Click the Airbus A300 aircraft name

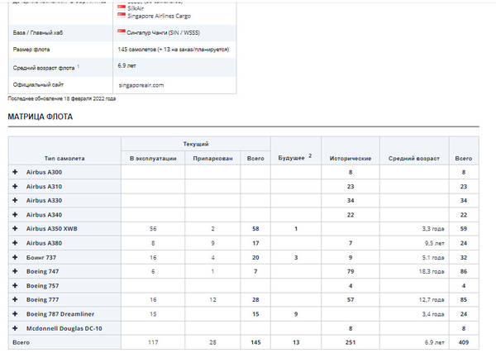(x=44, y=172)
